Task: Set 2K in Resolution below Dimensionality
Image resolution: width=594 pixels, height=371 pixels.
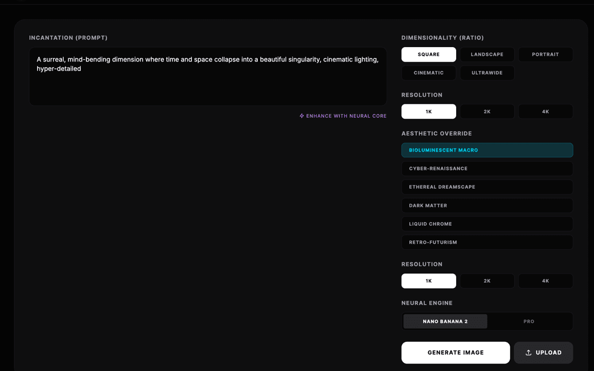Action: pyautogui.click(x=487, y=111)
